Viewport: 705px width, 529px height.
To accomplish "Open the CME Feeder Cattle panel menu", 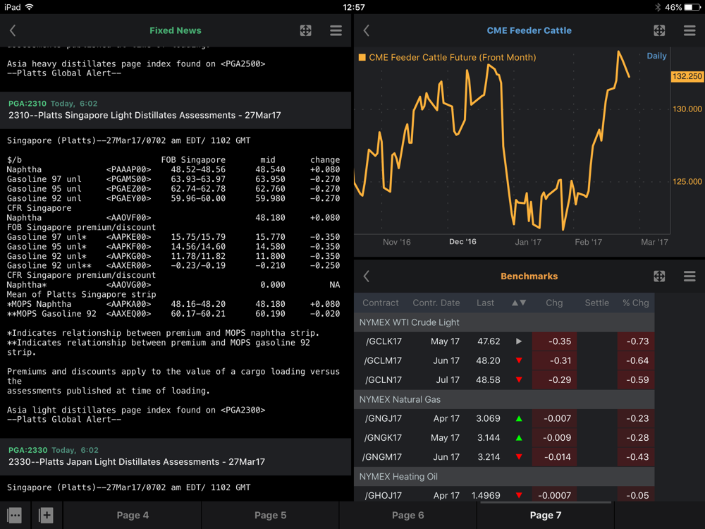I will (x=689, y=30).
